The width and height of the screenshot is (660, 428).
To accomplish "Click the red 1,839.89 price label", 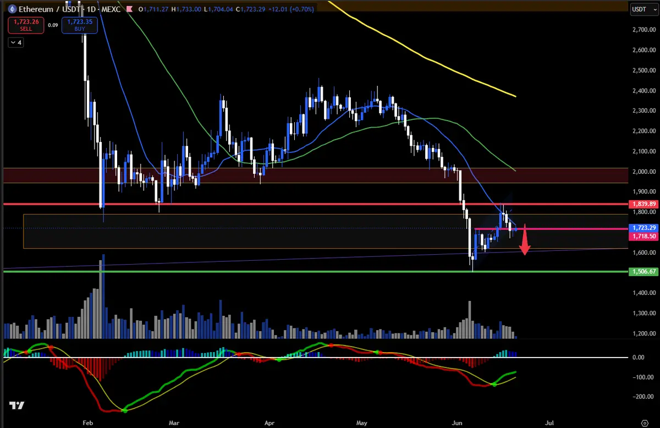I will click(644, 204).
